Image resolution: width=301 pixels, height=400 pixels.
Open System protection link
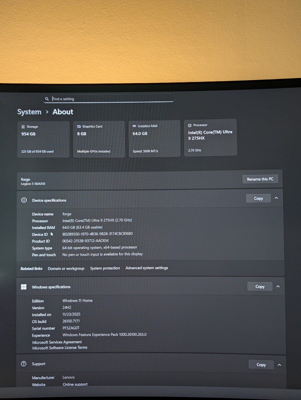coord(105,268)
